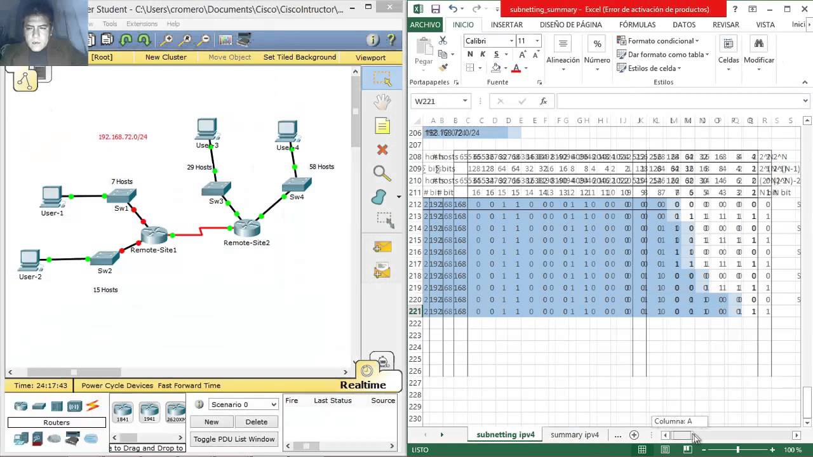Open the Calibri font name dropdown
This screenshot has height=457, width=813.
pos(511,41)
